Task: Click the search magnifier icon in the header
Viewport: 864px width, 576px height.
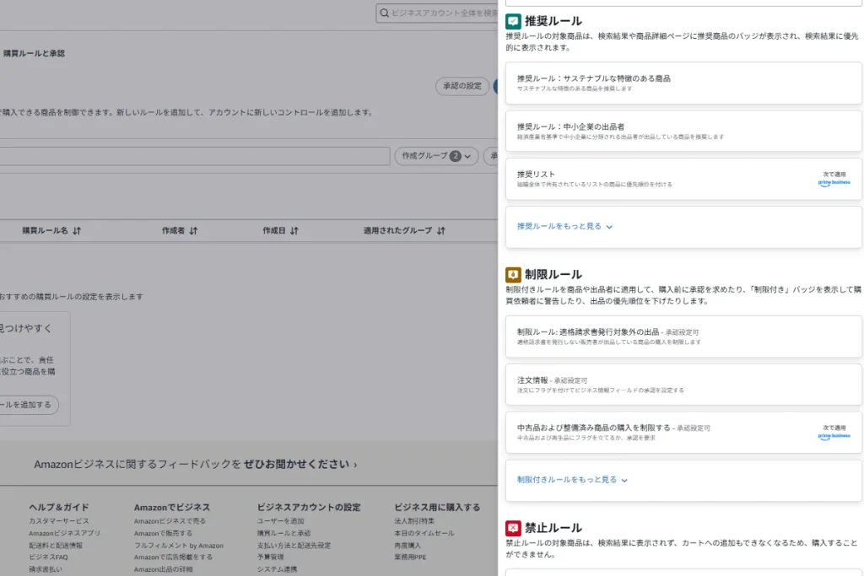Action: click(x=384, y=13)
